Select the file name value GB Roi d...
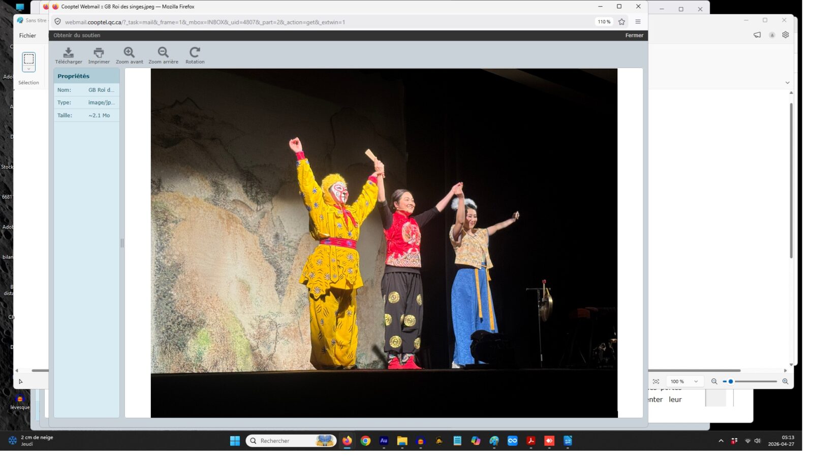813x457 pixels. [x=101, y=90]
